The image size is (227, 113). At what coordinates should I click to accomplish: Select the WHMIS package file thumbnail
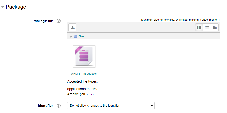84,56
